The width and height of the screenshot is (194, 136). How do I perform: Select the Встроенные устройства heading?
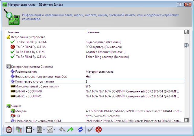(28, 37)
